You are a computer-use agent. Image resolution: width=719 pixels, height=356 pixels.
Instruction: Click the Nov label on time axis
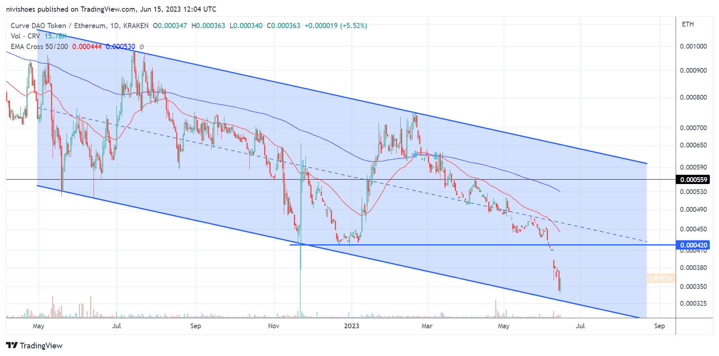click(274, 326)
